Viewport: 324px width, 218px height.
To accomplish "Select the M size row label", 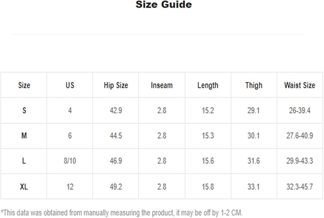I will [24, 136].
